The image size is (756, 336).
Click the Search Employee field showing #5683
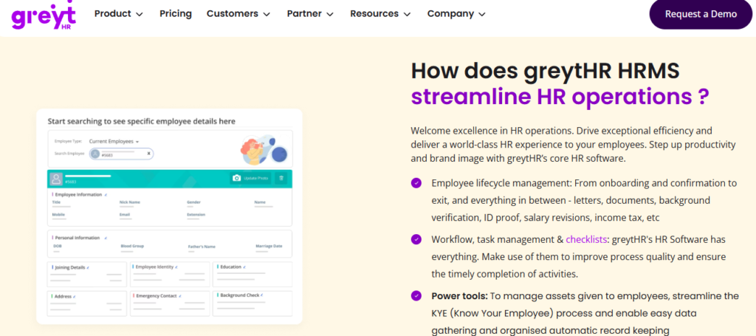tap(122, 154)
